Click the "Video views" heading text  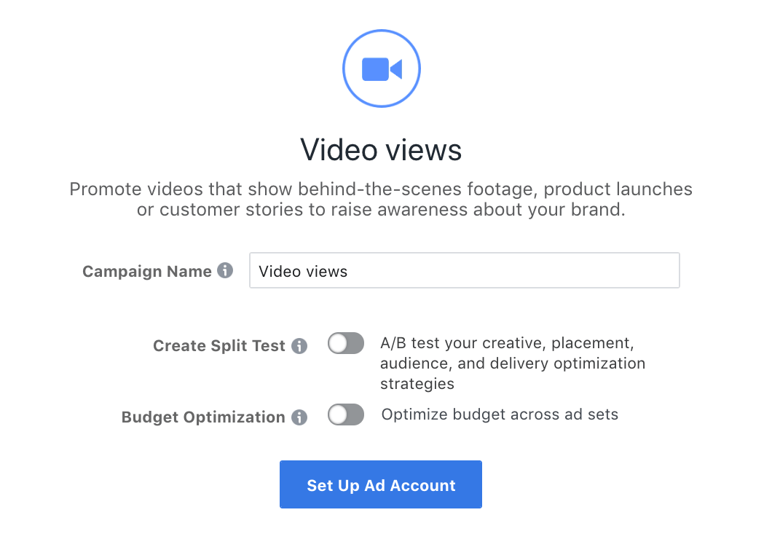[381, 150]
